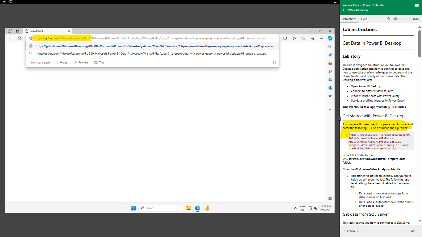Click Edge sidebar Games icon

[330, 71]
